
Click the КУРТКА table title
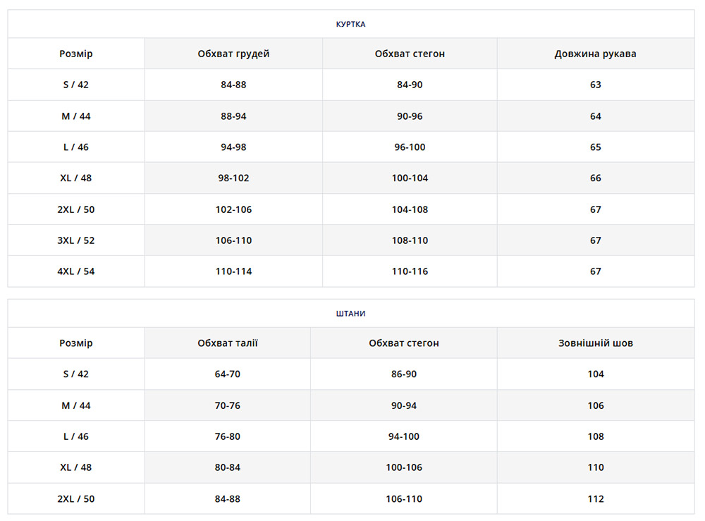(x=350, y=24)
